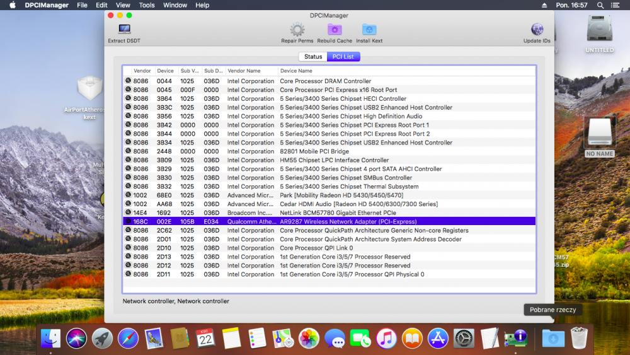The image size is (630, 355).
Task: Click lookup icon for DRAM Controller row
Action: (128, 81)
